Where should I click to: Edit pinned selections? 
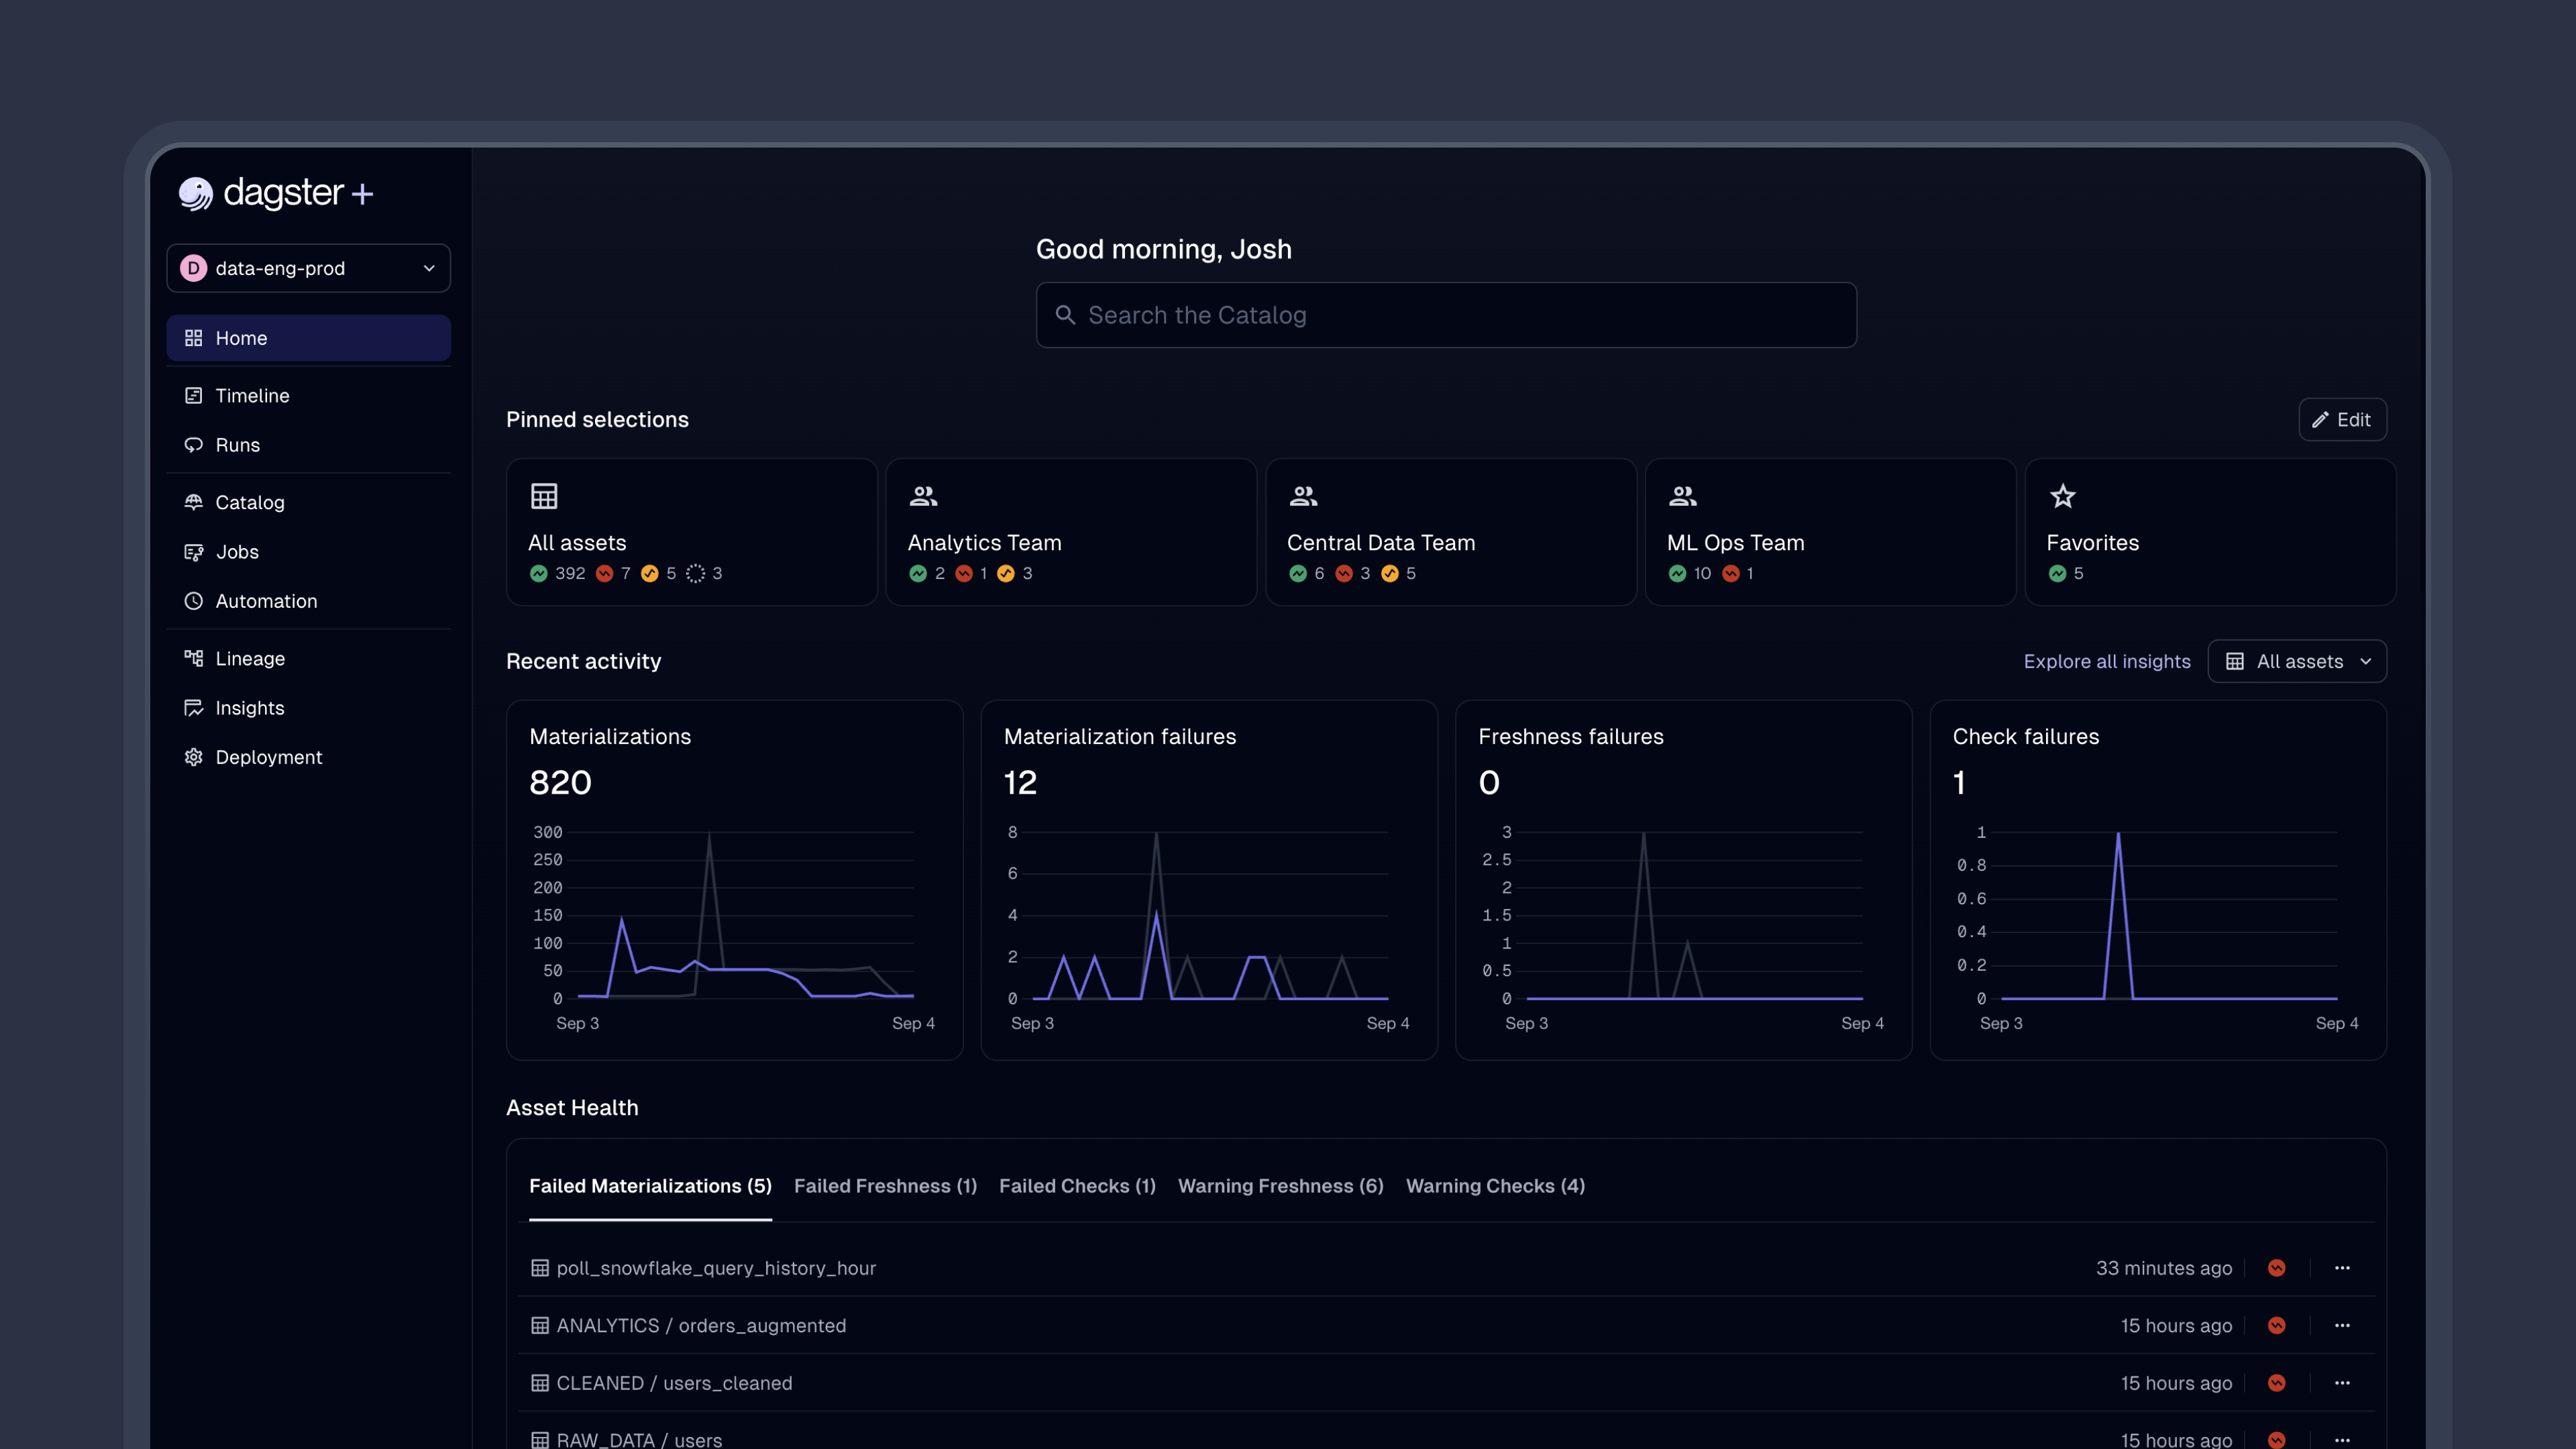[x=2342, y=419]
